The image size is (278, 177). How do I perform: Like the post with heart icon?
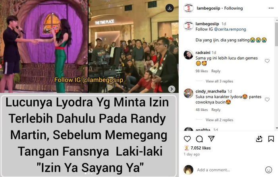[187, 139]
